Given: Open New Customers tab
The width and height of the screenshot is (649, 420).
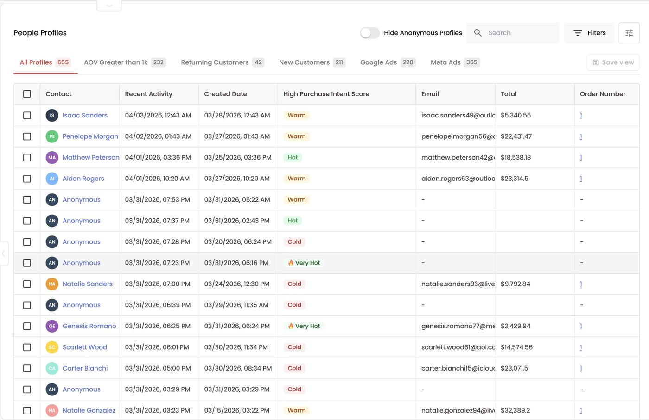Looking at the screenshot, I should (x=312, y=62).
